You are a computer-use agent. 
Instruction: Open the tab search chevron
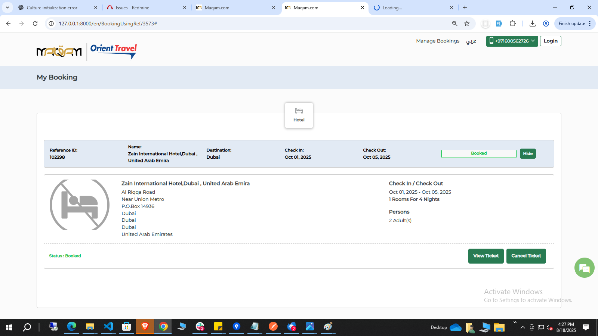pos(7,7)
